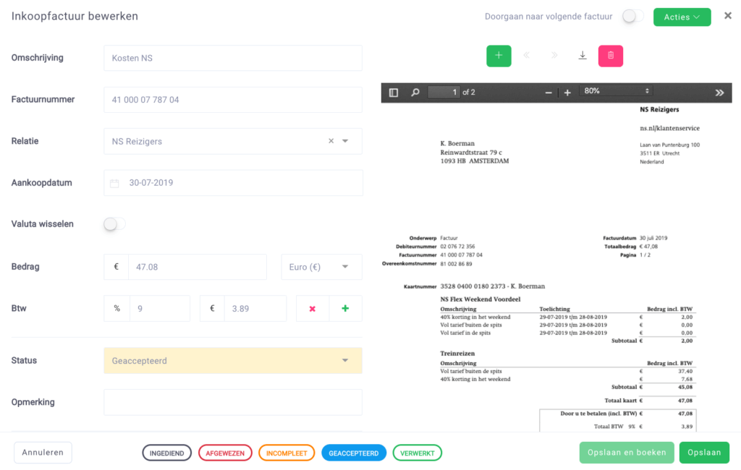Open the 80% zoom level selector
Viewport: 741px width, 470px height.
point(617,91)
